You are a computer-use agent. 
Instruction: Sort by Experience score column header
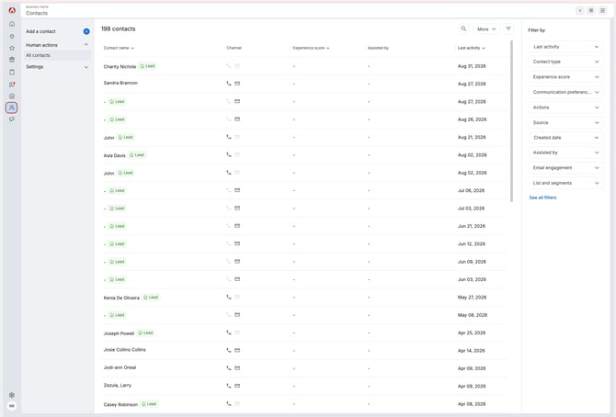tap(311, 48)
